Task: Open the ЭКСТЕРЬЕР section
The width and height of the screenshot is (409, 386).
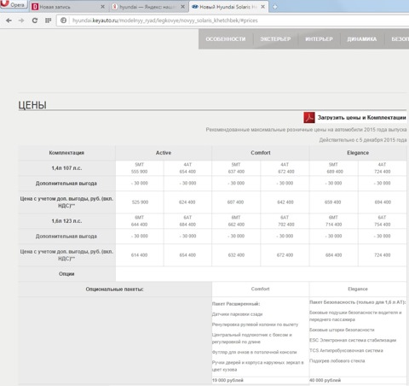Action: point(275,39)
